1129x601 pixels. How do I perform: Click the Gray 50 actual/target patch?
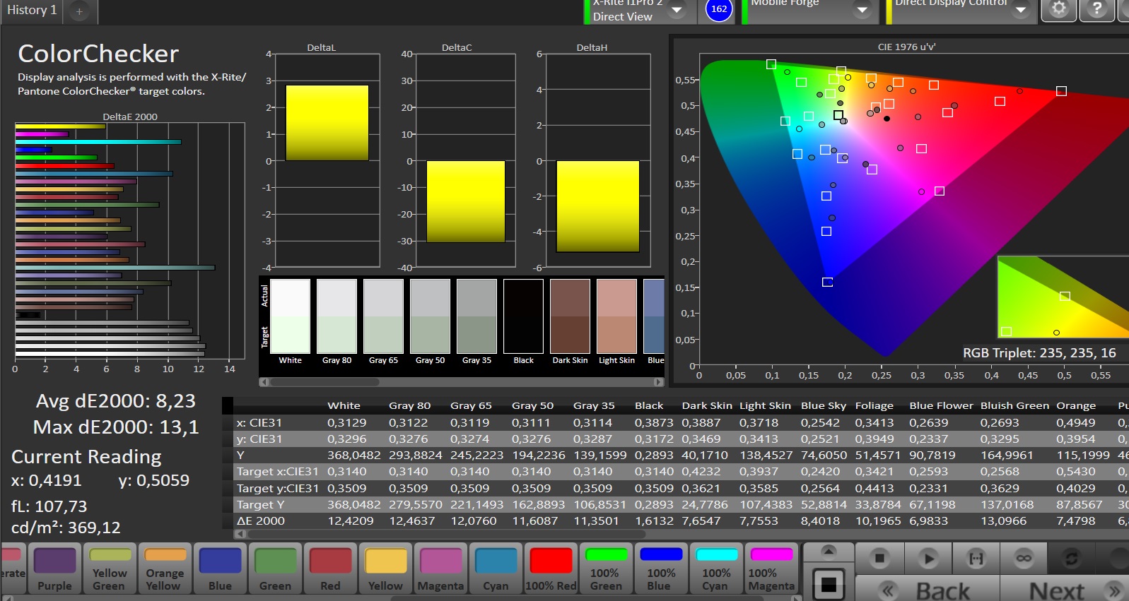[430, 316]
